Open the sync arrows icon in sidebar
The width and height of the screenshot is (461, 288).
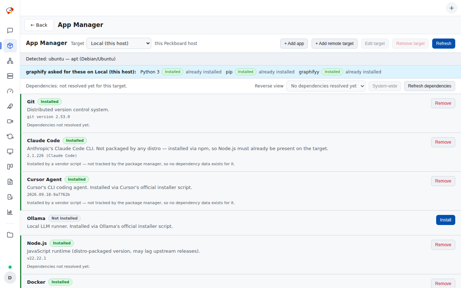pyautogui.click(x=10, y=136)
